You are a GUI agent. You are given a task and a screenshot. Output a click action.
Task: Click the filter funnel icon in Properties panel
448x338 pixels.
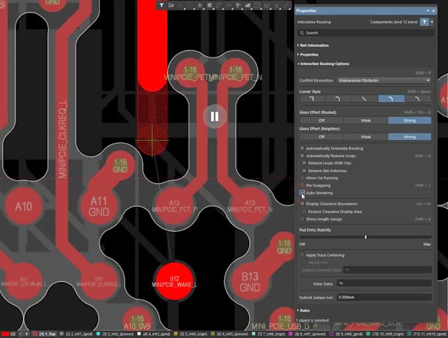[424, 22]
